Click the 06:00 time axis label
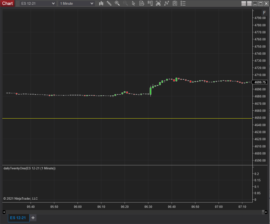This screenshot has width=270, height=224. 78,207
